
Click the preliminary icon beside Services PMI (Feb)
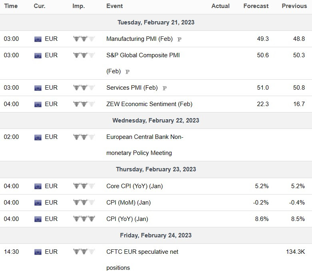click(x=165, y=88)
